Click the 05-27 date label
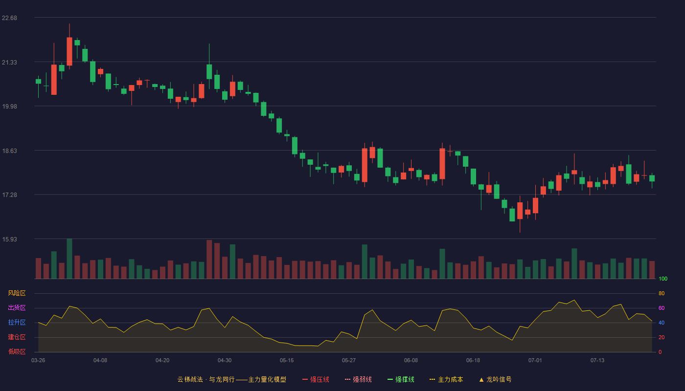Viewport: 685px width, 391px height. (x=349, y=360)
